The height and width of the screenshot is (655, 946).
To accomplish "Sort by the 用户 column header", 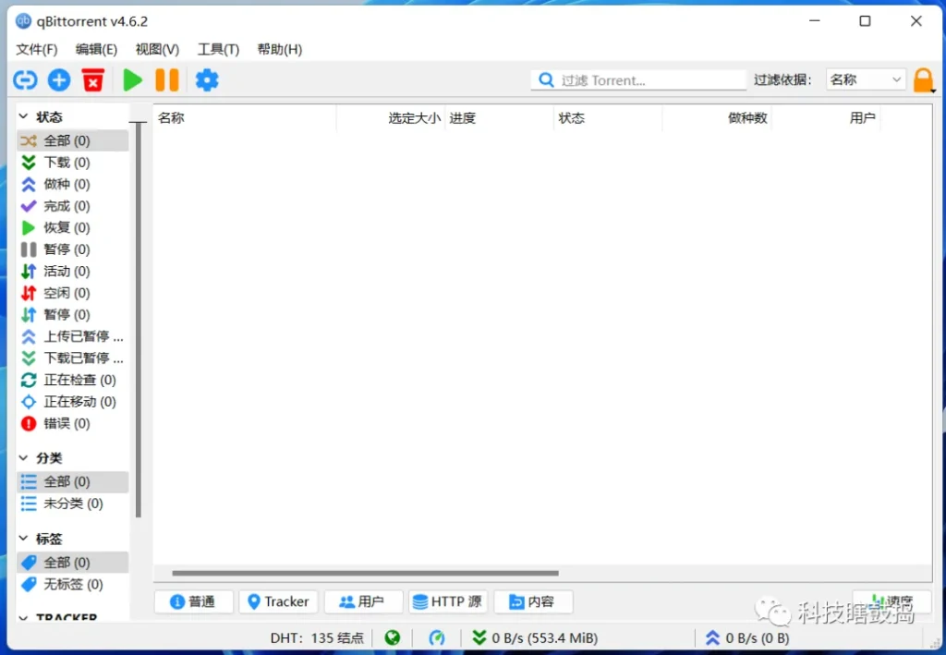I will point(826,117).
